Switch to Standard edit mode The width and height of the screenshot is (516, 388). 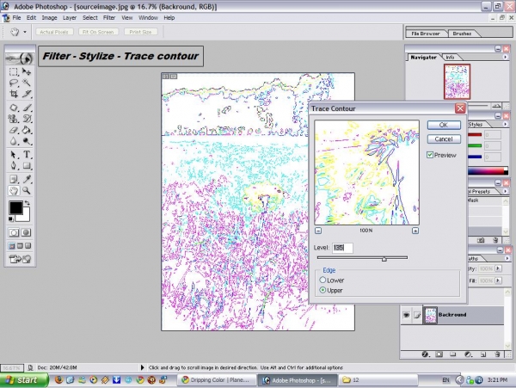click(14, 232)
